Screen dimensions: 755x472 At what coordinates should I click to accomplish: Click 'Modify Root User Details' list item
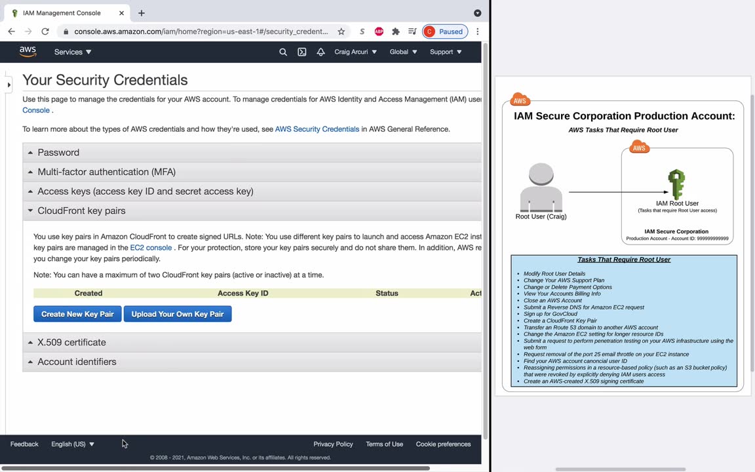click(x=554, y=273)
